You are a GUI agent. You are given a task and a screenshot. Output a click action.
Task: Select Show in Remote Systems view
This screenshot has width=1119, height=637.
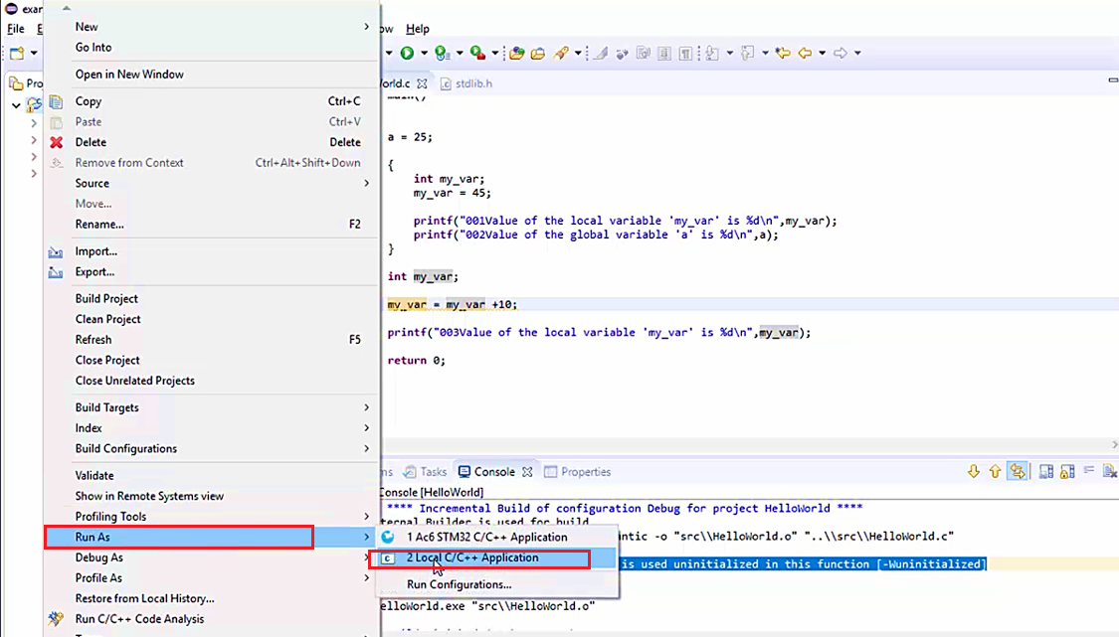tap(212, 496)
